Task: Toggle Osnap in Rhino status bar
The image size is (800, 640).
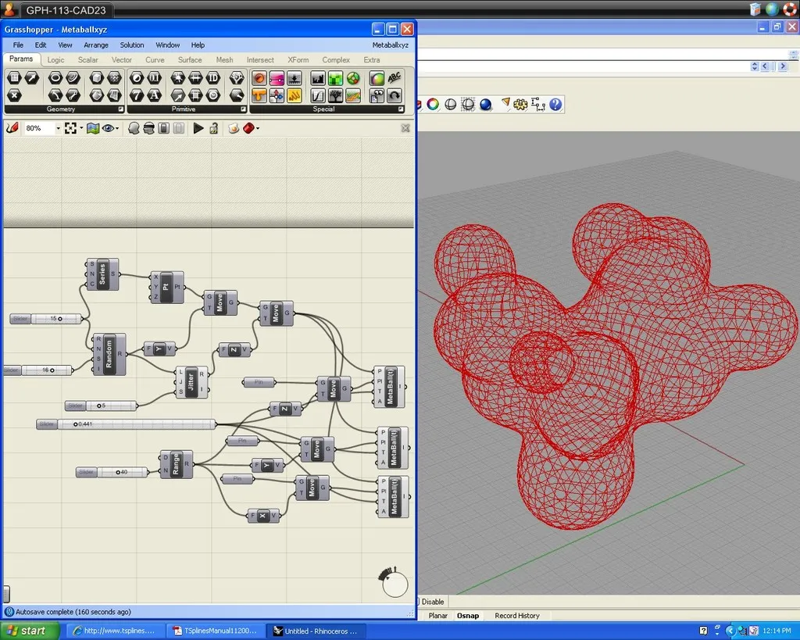Action: click(x=468, y=616)
